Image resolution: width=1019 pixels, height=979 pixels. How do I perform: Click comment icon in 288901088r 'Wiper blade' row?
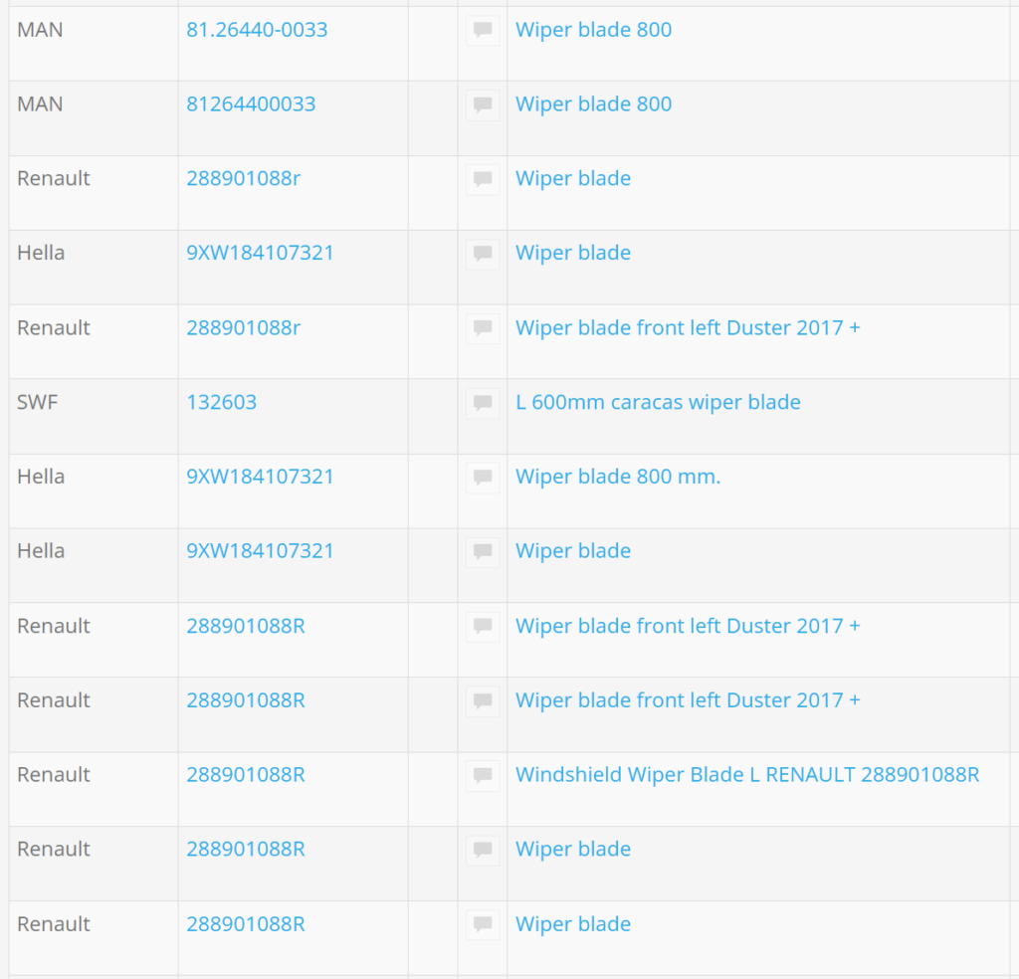(483, 179)
